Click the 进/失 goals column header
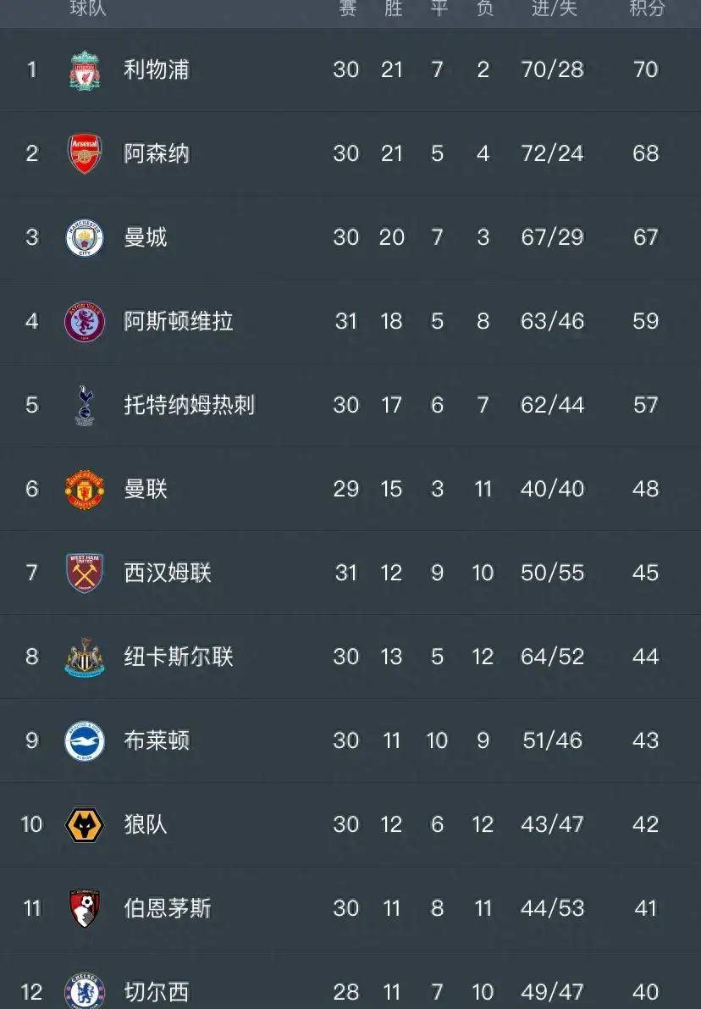 554,9
